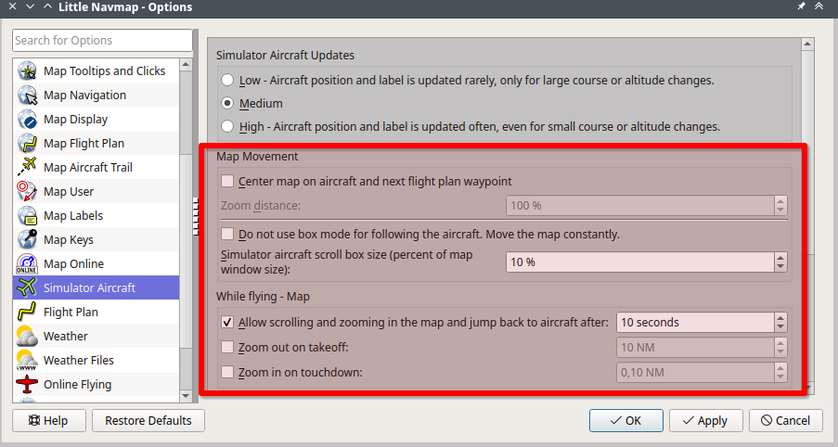This screenshot has height=447, width=838.
Task: Select the Map Navigation icon
Action: 27,96
